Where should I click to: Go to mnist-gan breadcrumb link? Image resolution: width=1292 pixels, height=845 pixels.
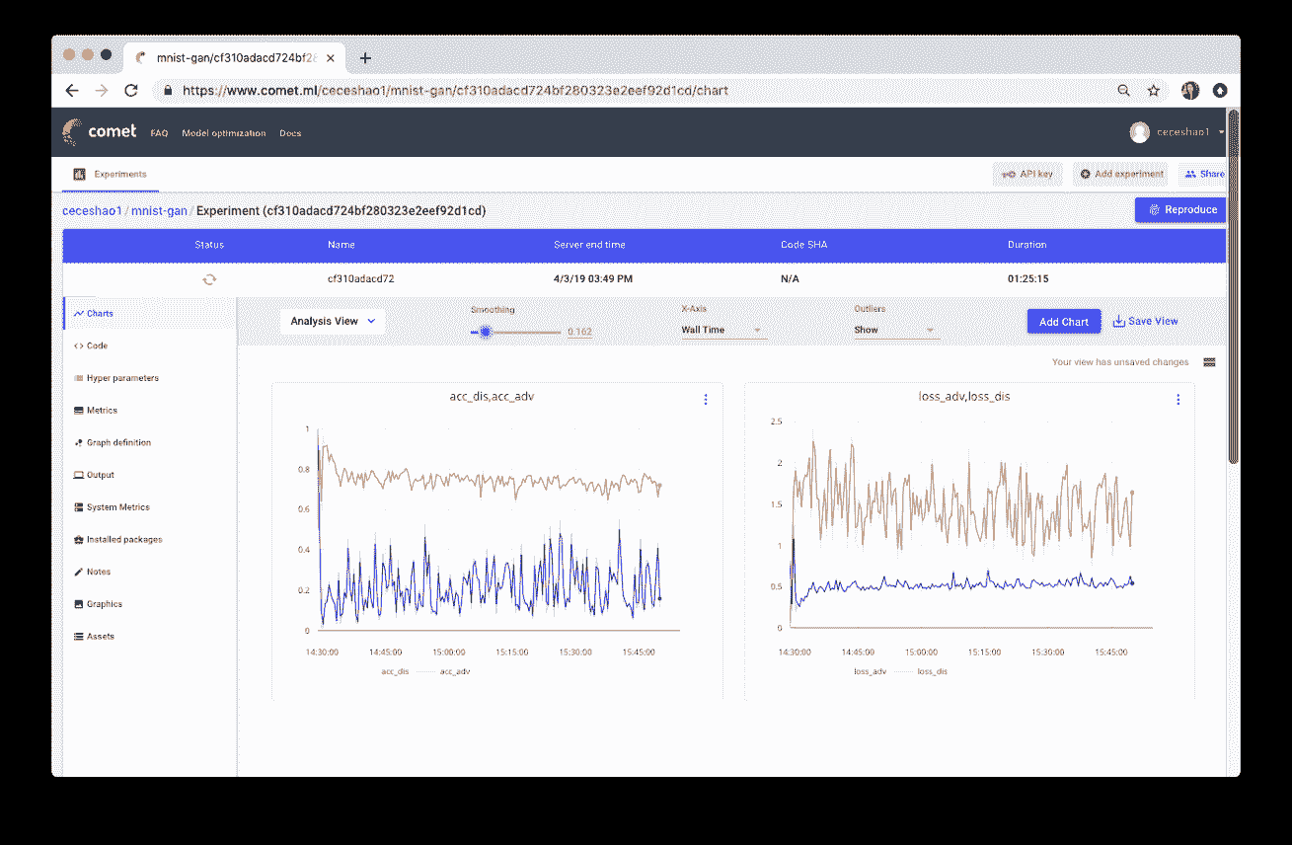click(x=159, y=210)
